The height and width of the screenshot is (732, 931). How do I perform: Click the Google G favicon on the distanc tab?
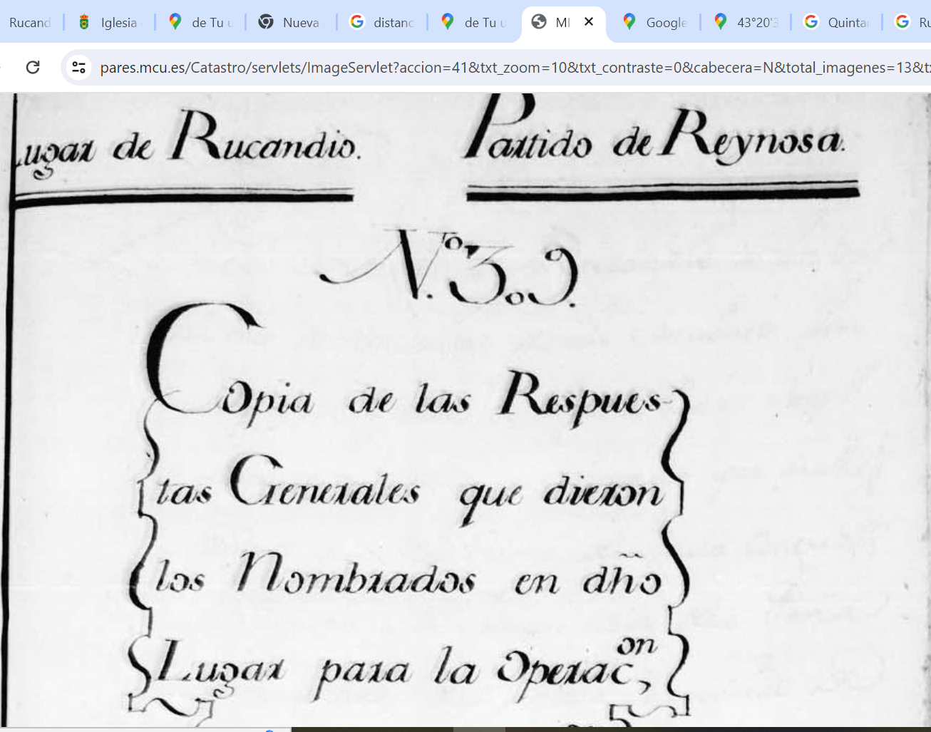(356, 21)
